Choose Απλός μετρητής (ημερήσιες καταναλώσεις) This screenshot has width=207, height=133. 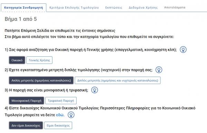point(41,80)
